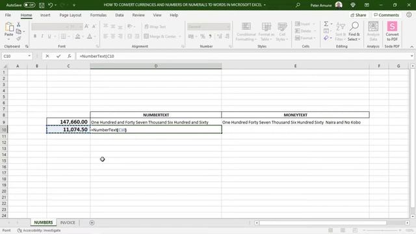Expand the formula bar chevron
Viewport: 416px width, 234px height.
click(411, 56)
